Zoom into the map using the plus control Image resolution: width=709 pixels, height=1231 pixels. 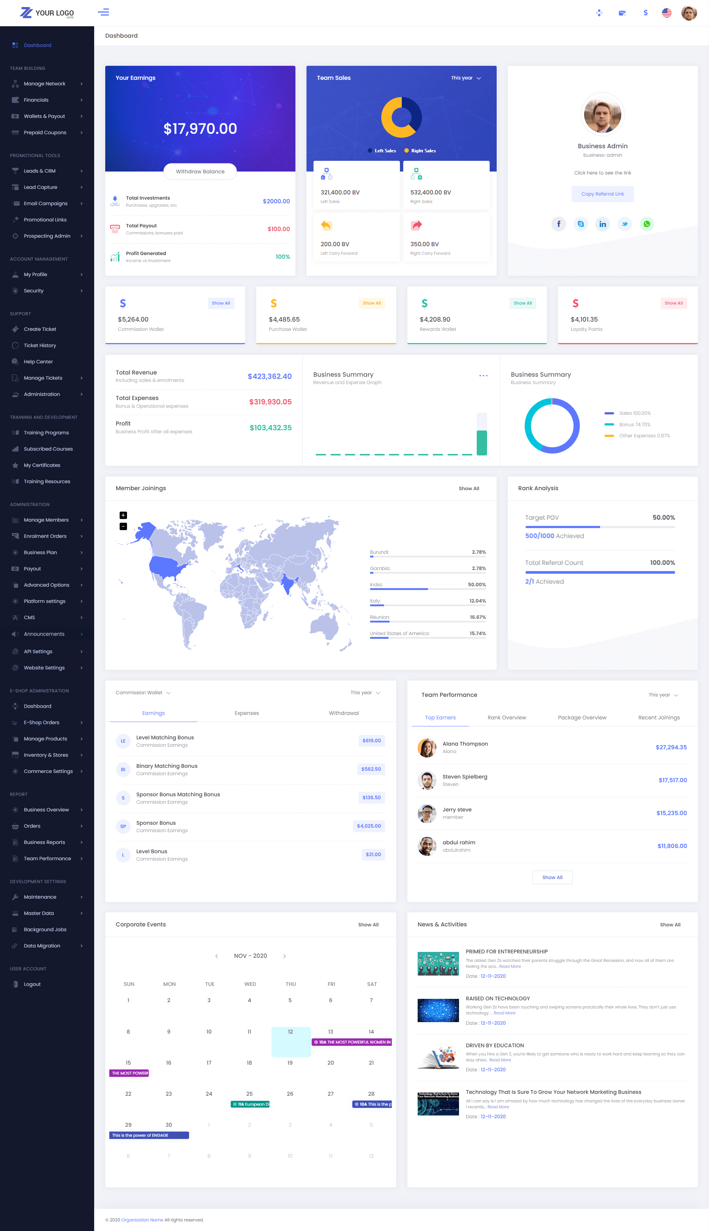point(123,515)
